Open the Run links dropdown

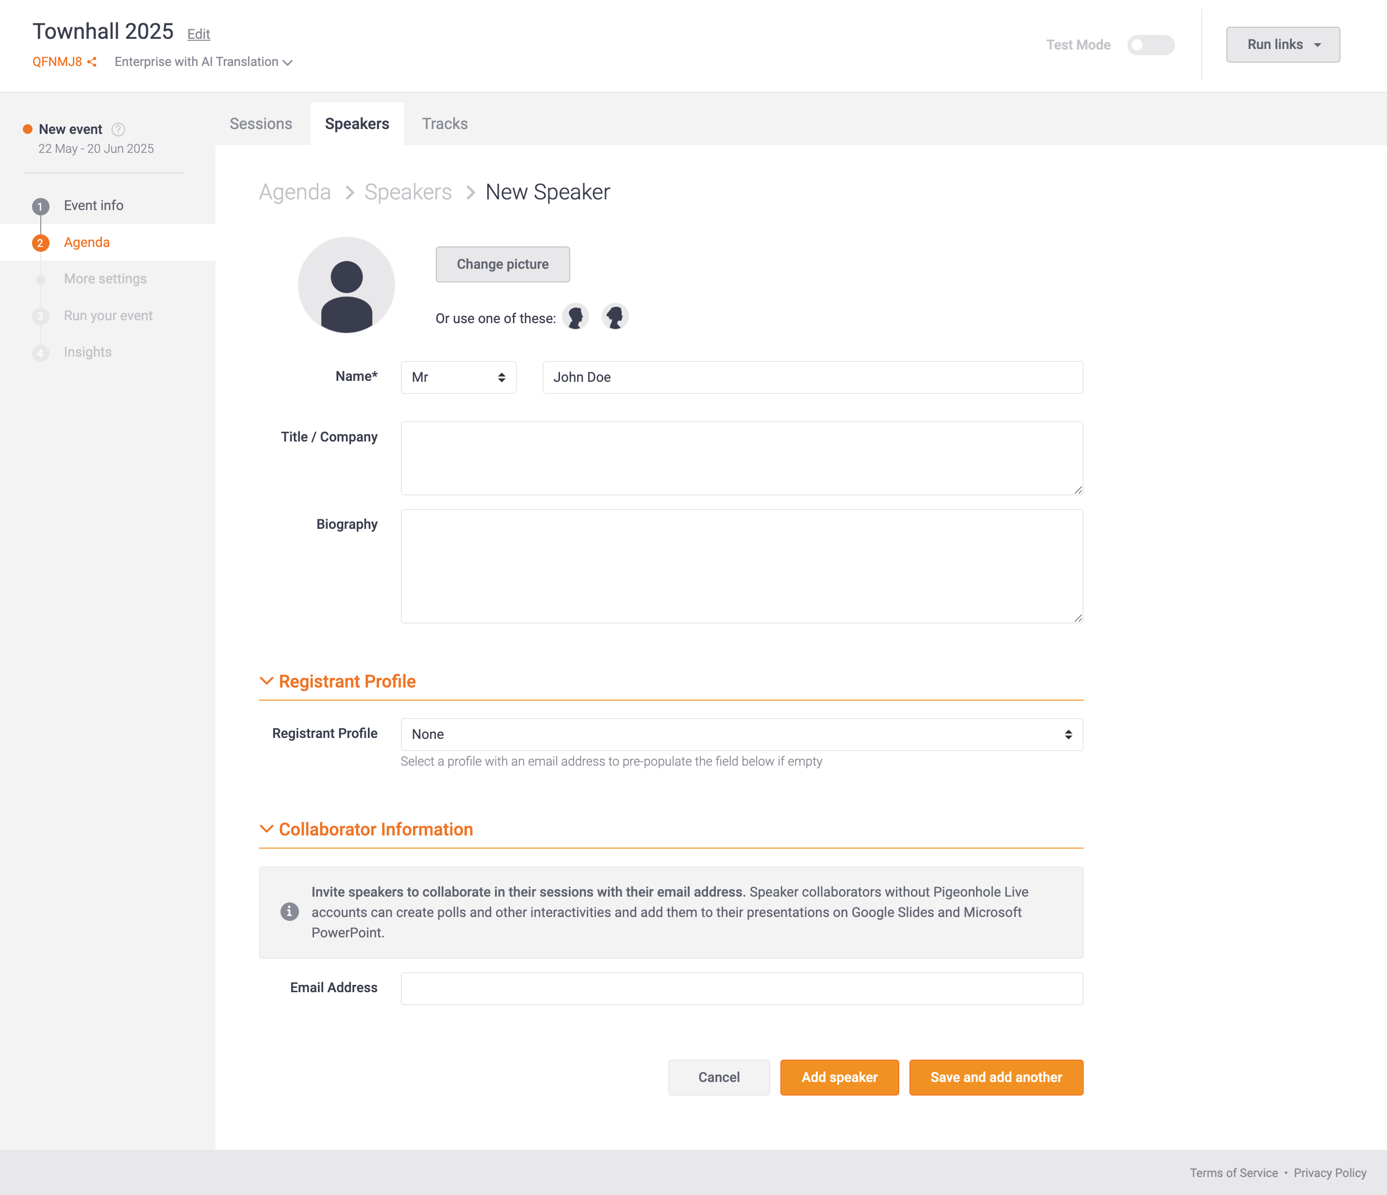click(1283, 45)
